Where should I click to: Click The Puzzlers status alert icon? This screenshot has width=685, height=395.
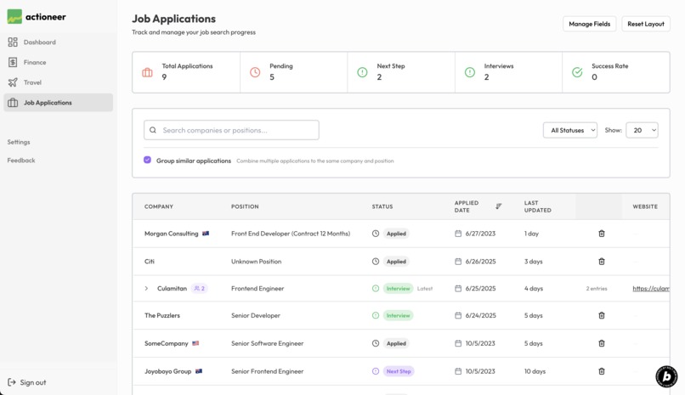[x=376, y=315]
